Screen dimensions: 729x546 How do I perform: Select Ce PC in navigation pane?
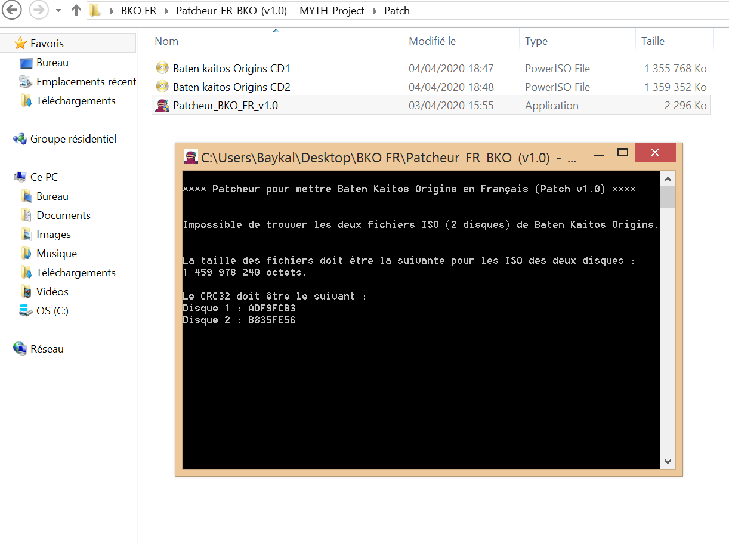pyautogui.click(x=44, y=177)
